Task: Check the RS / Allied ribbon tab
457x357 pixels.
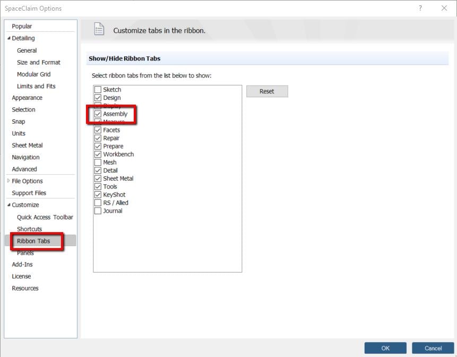Action: pyautogui.click(x=98, y=202)
